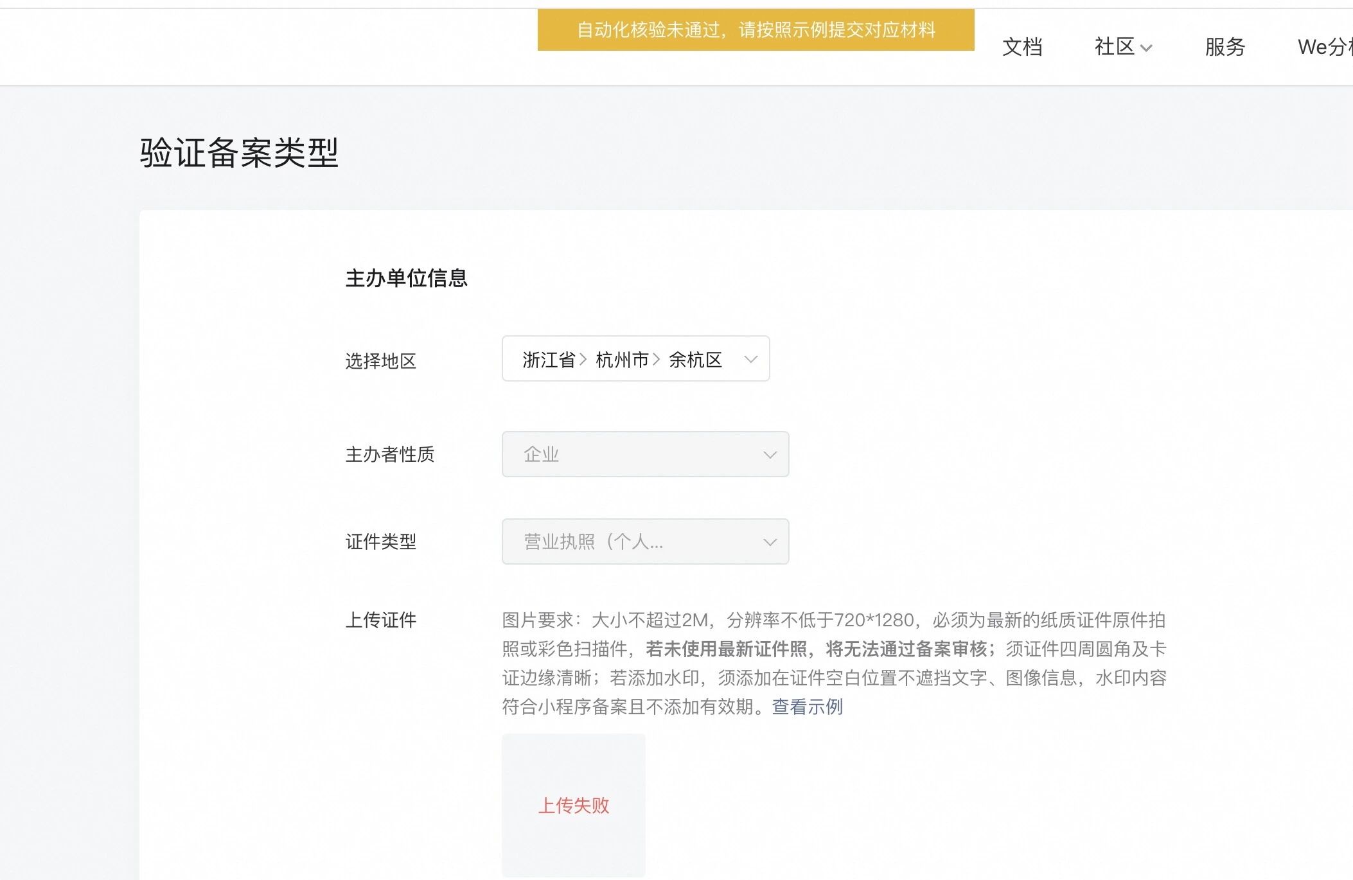Select 浙江省 in the region path
The image size is (1353, 880).
coord(548,360)
